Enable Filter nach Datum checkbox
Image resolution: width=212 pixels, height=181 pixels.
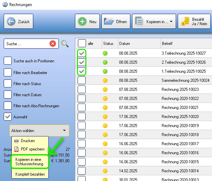(x=8, y=95)
